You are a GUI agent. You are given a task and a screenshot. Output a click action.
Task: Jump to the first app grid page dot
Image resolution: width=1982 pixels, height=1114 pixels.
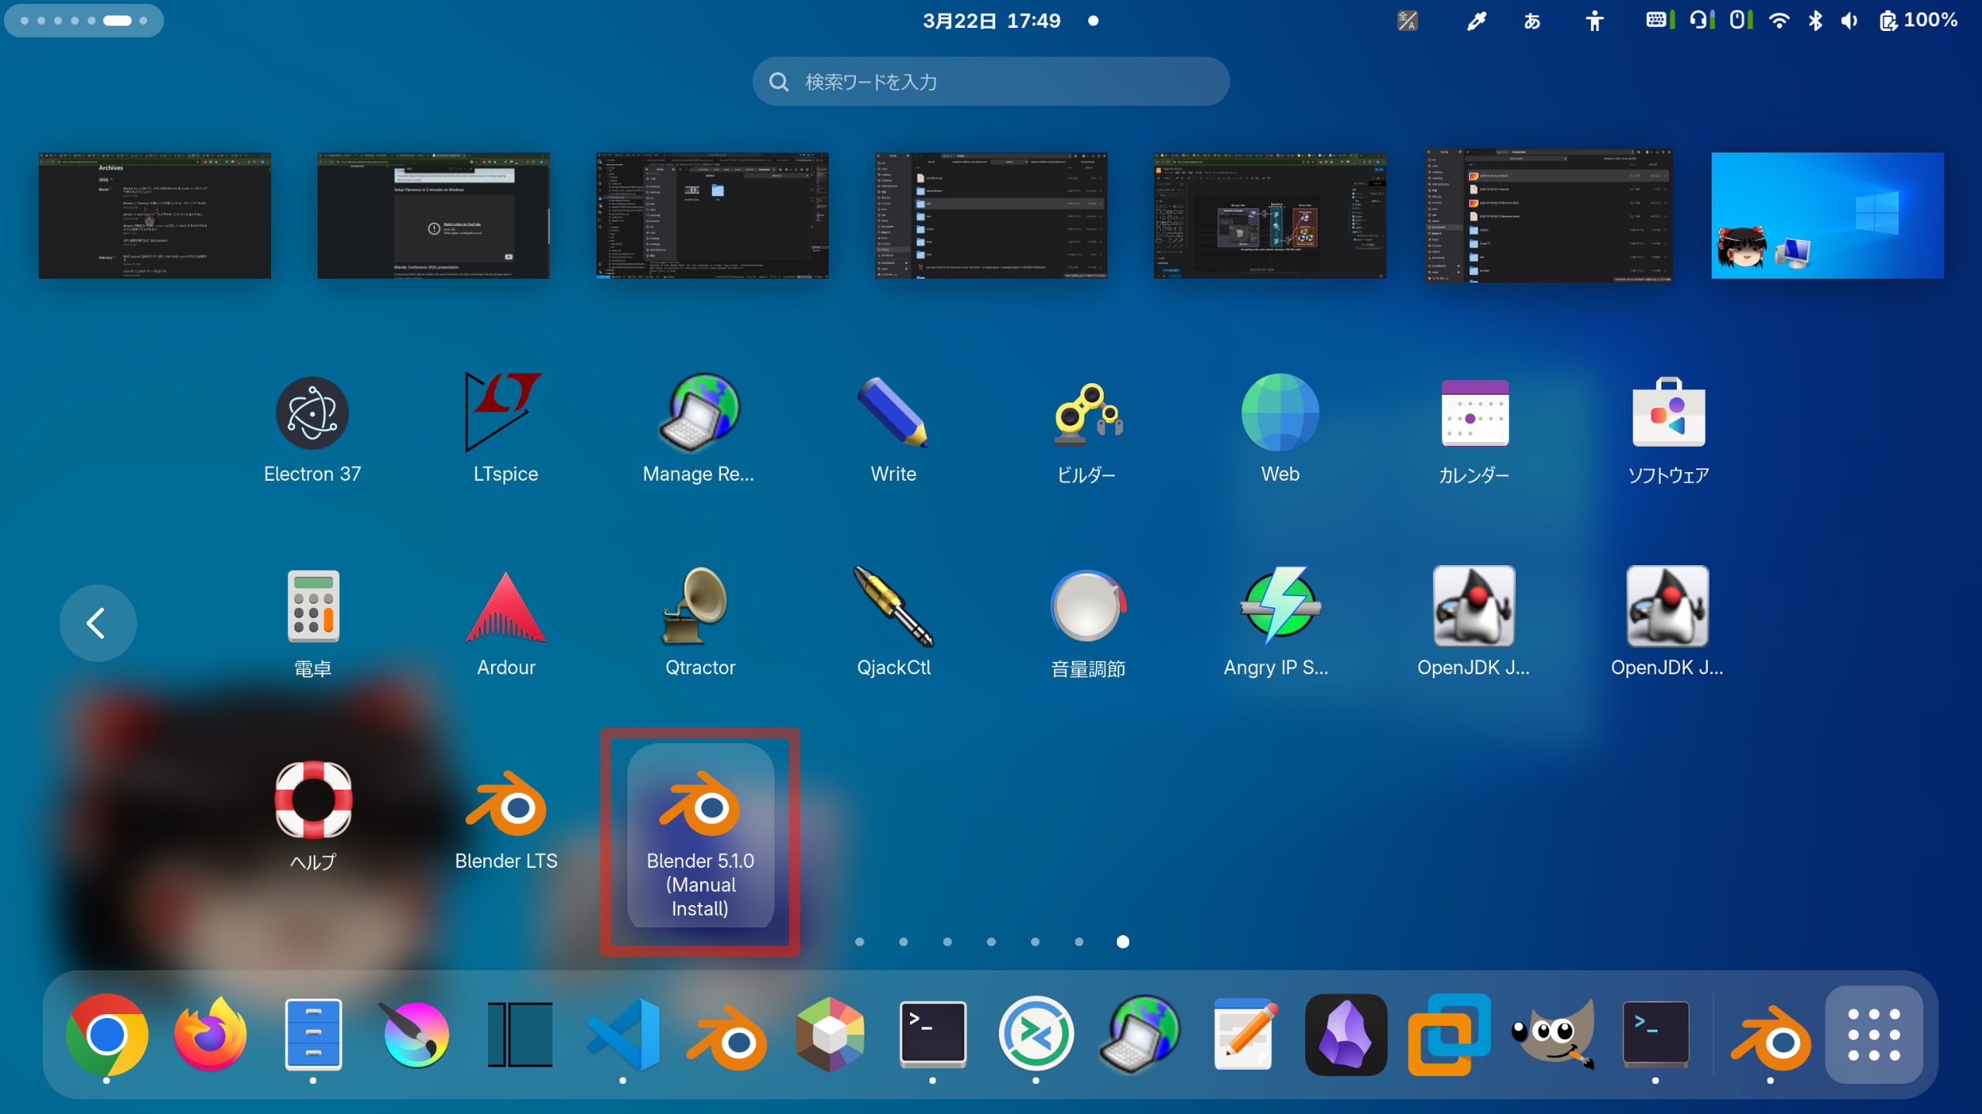(860, 941)
